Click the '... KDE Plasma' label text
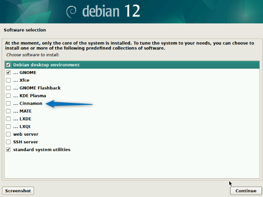263x197 pixels. [30, 96]
